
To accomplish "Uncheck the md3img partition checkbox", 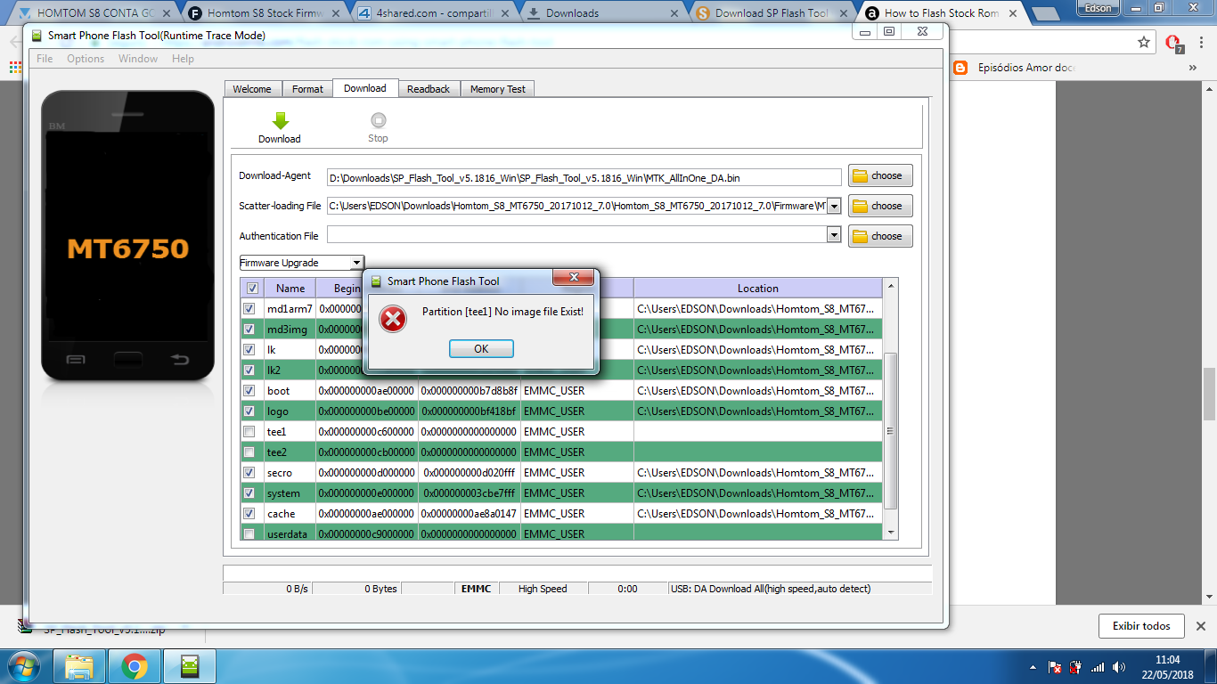I will click(249, 330).
